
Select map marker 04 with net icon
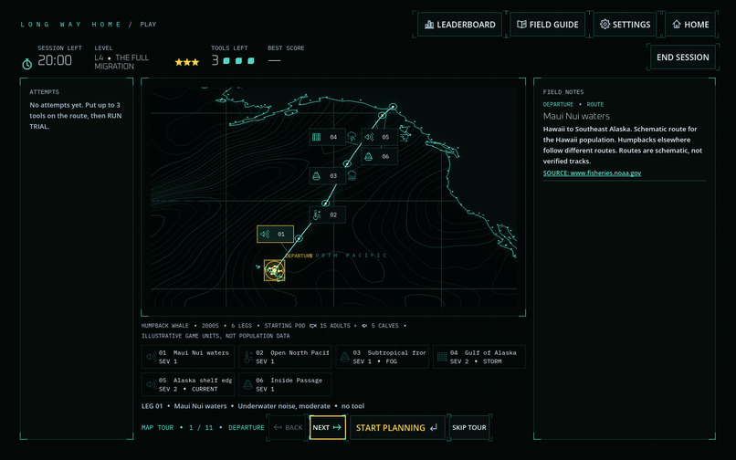pyautogui.click(x=328, y=137)
